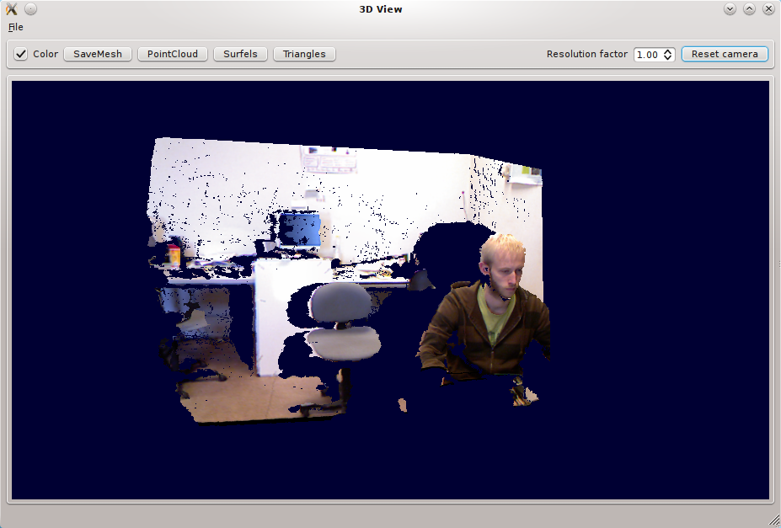Focus the Resolution factor value field
The width and height of the screenshot is (781, 528).
tap(649, 54)
